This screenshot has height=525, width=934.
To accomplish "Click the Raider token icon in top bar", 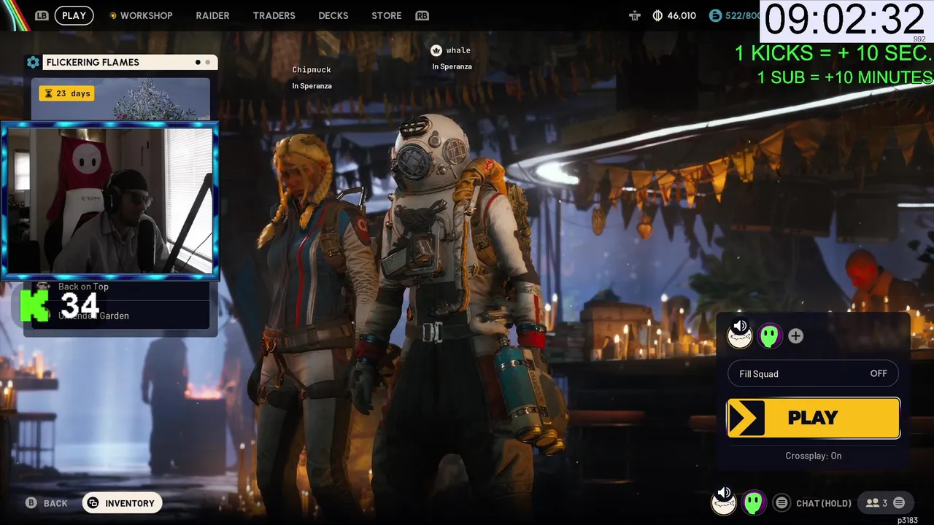I will (635, 15).
